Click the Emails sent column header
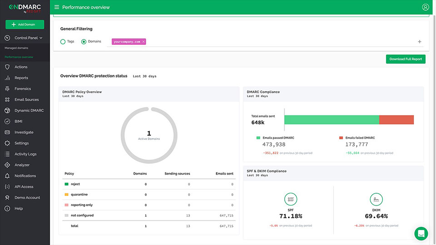The image size is (436, 245). point(224,174)
